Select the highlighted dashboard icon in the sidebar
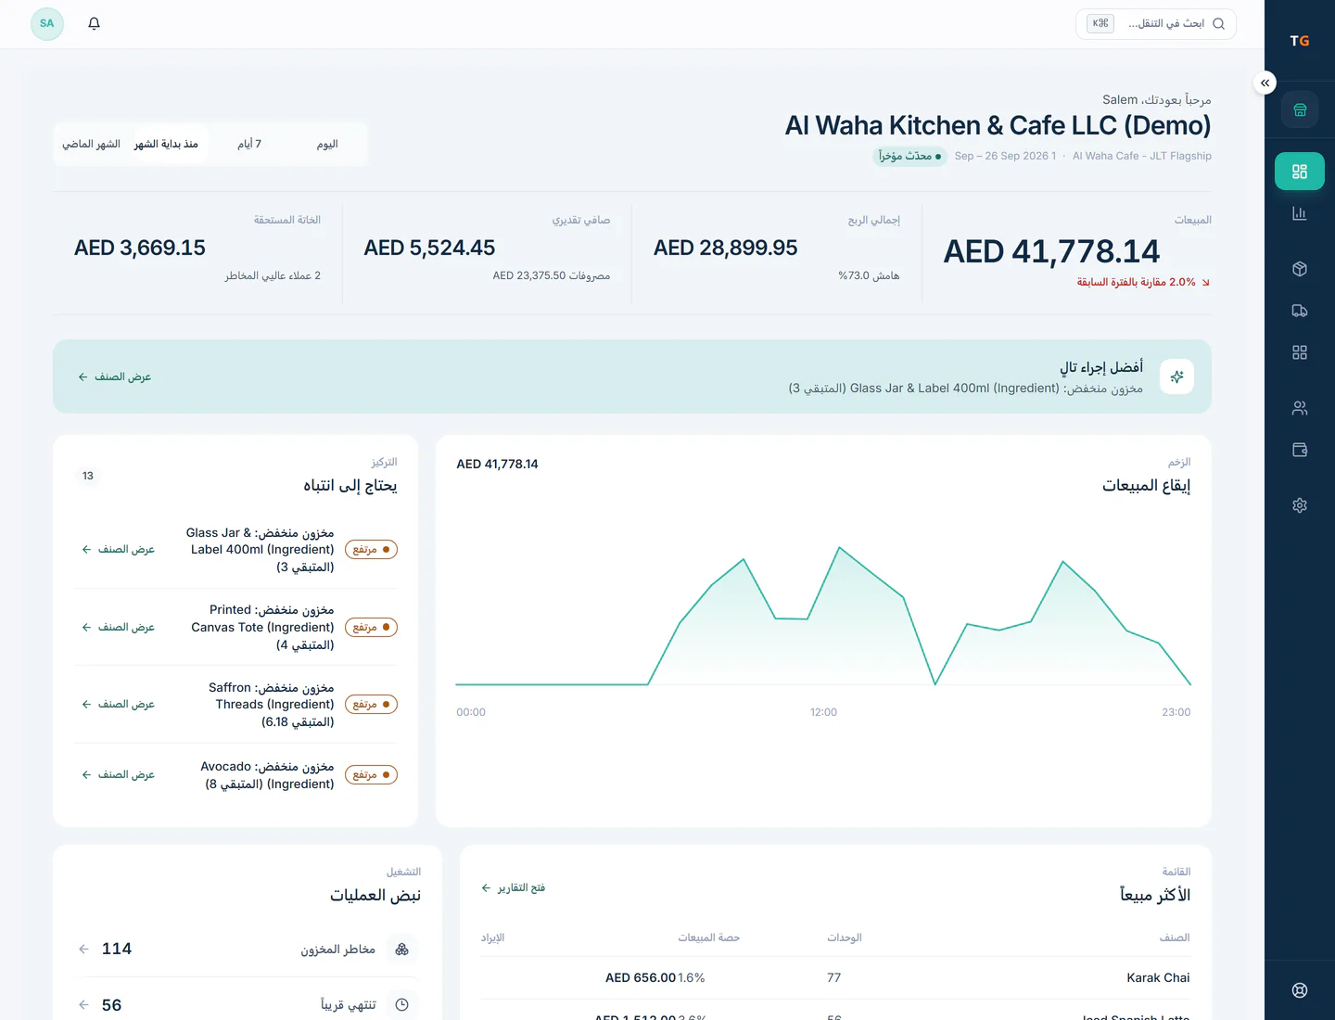1335x1020 pixels. (1300, 172)
